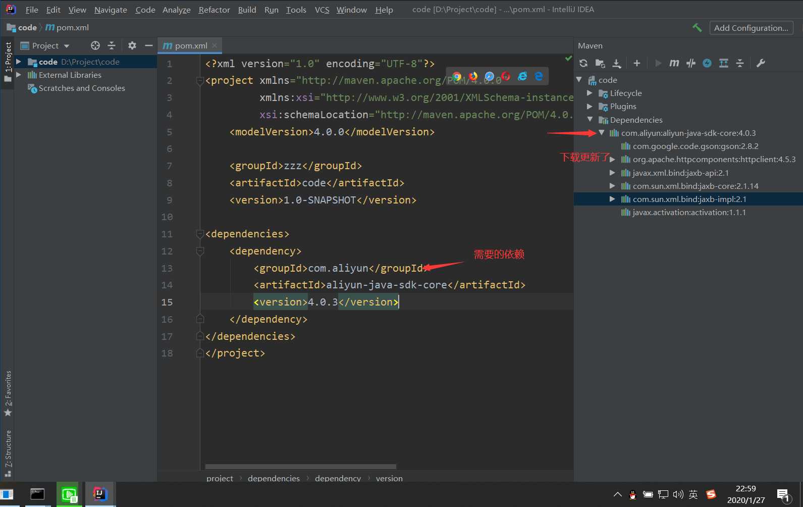Click the Scroll from Source locate icon

pyautogui.click(x=95, y=45)
